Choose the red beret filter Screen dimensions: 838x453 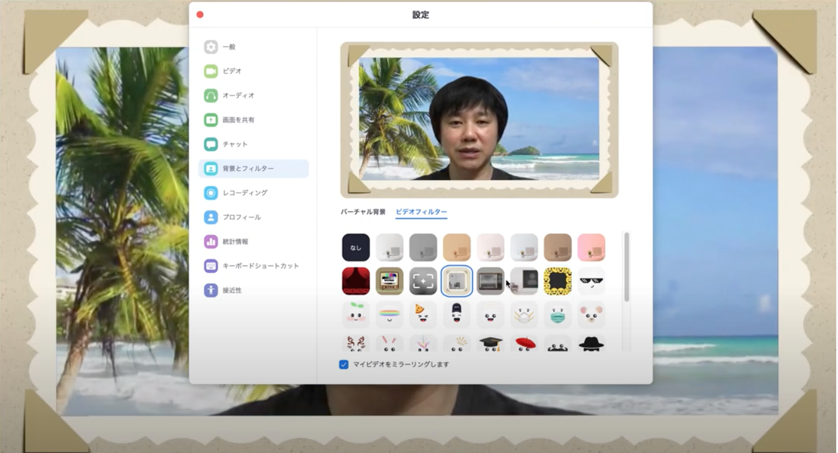524,343
